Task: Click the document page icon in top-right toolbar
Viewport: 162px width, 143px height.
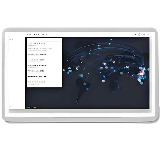Action: point(139,35)
